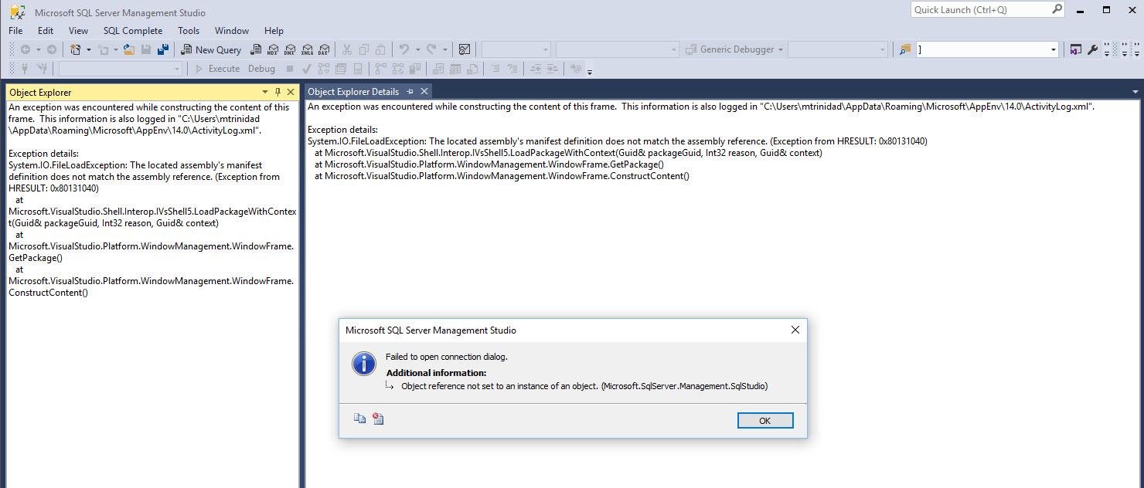
Task: Open the Tools menu
Action: pos(189,31)
